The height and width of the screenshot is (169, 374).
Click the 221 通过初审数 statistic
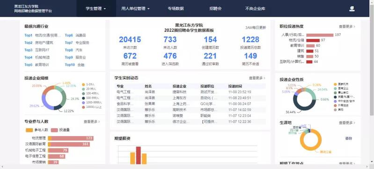coord(210,59)
